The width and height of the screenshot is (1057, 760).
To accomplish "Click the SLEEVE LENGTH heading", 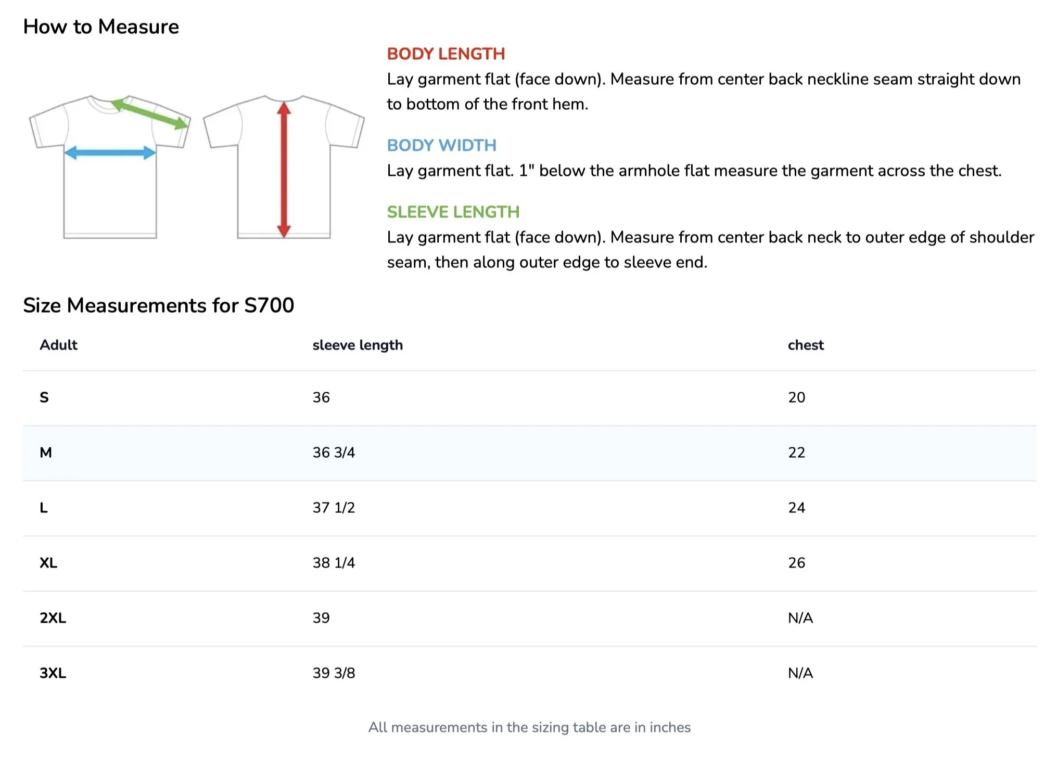I will 453,212.
